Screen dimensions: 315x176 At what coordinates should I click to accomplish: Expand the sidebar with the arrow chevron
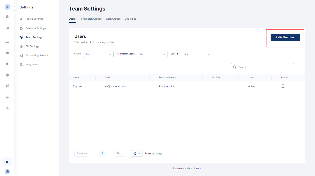(x=14, y=7)
